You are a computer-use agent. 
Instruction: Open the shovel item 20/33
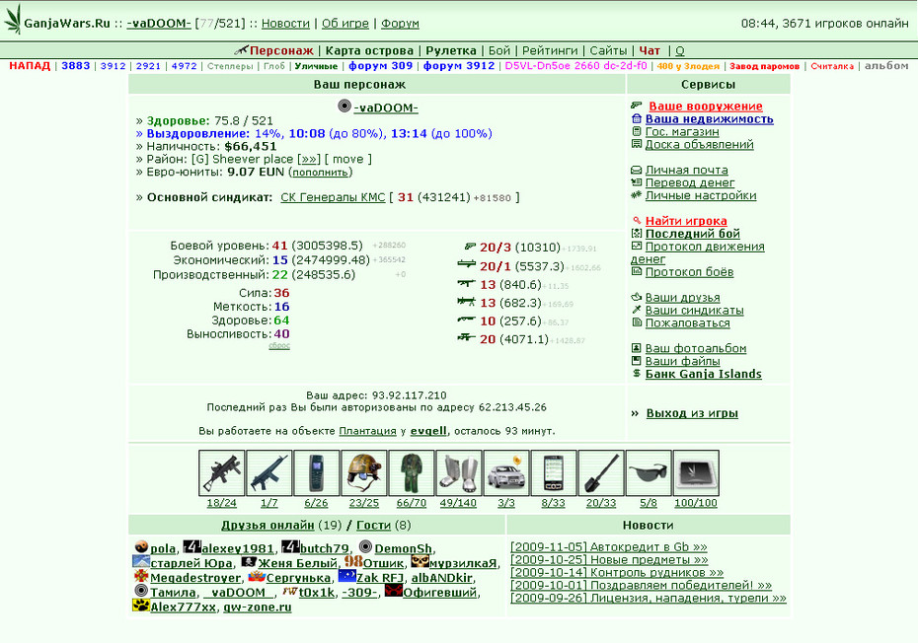click(x=601, y=472)
